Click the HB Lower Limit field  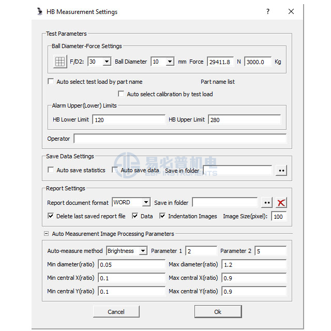click(x=129, y=119)
